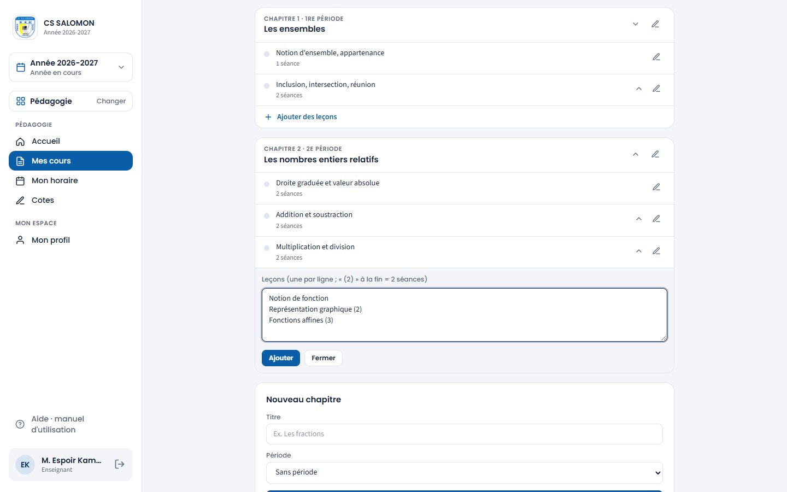Go to Accueil

[71, 141]
